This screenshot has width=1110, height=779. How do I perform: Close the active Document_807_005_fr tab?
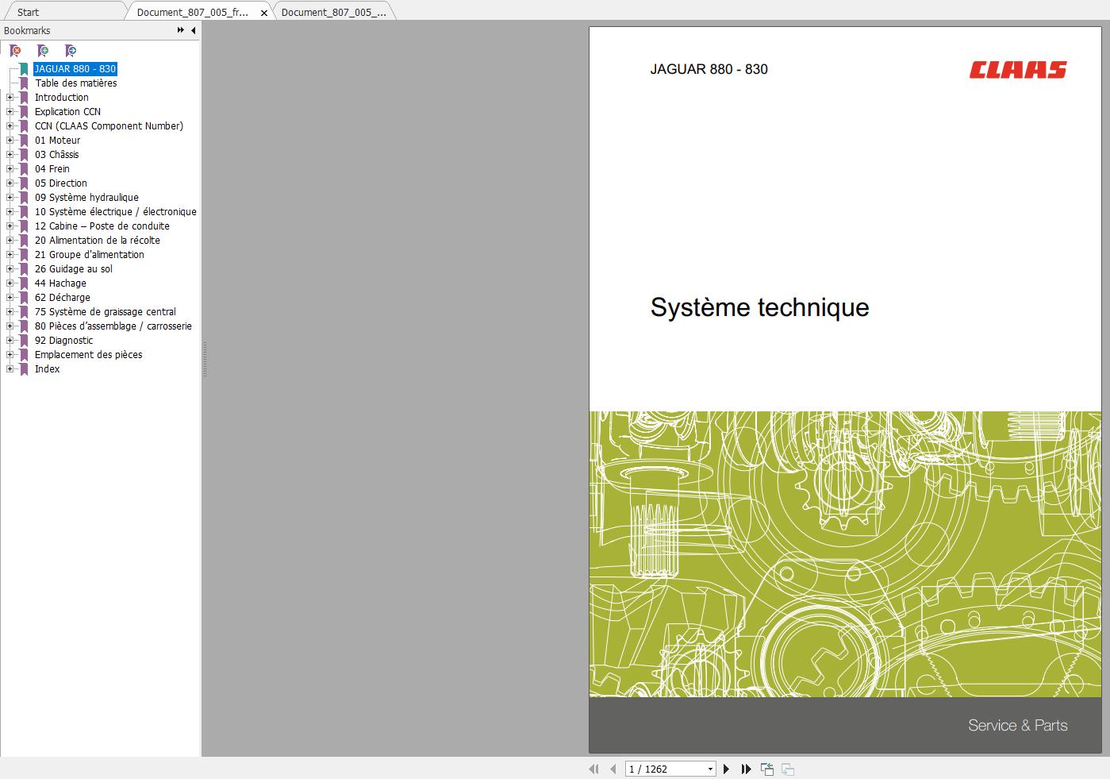point(264,13)
